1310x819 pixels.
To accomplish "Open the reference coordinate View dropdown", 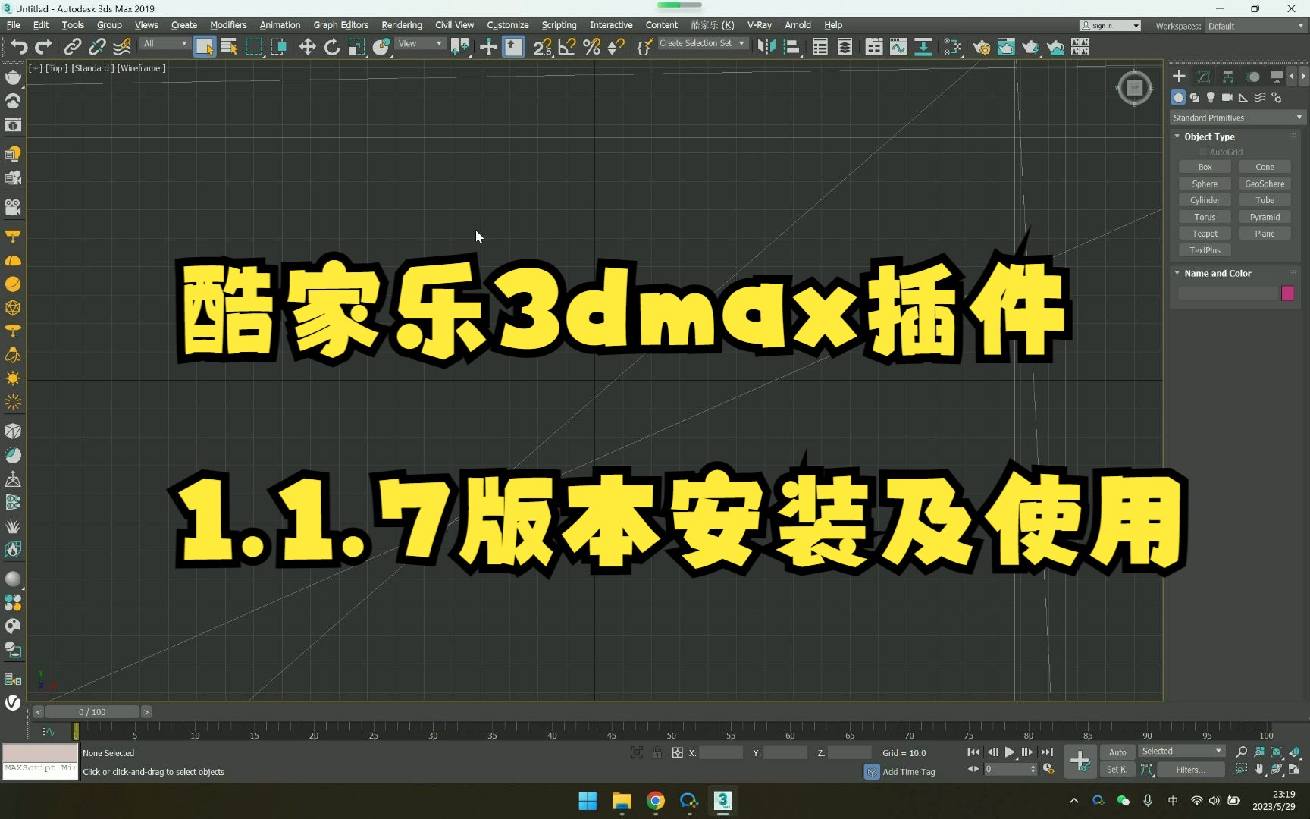I will click(x=420, y=44).
